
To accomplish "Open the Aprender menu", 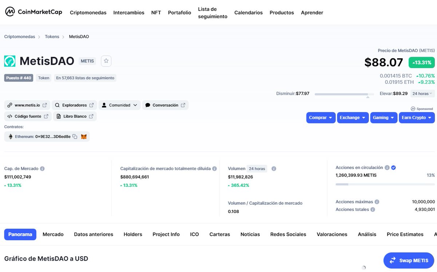I will click(312, 12).
